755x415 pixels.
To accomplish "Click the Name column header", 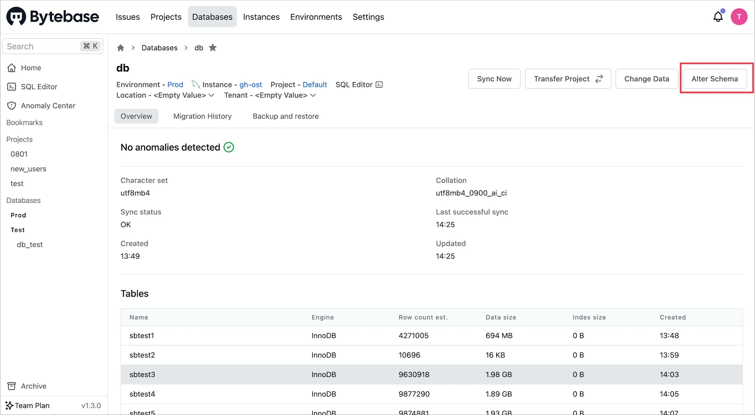I will (139, 317).
